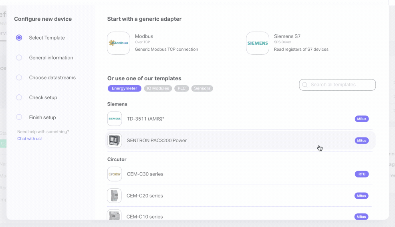The width and height of the screenshot is (395, 227).
Task: Click the Modbus logo icon
Action: [x=119, y=43]
